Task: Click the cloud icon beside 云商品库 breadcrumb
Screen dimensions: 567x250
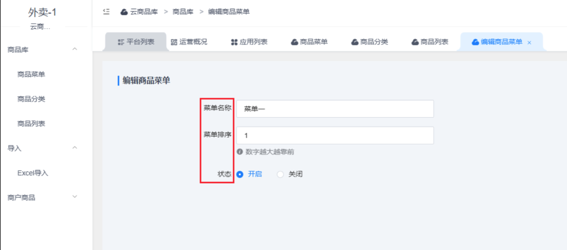Action: (x=124, y=12)
